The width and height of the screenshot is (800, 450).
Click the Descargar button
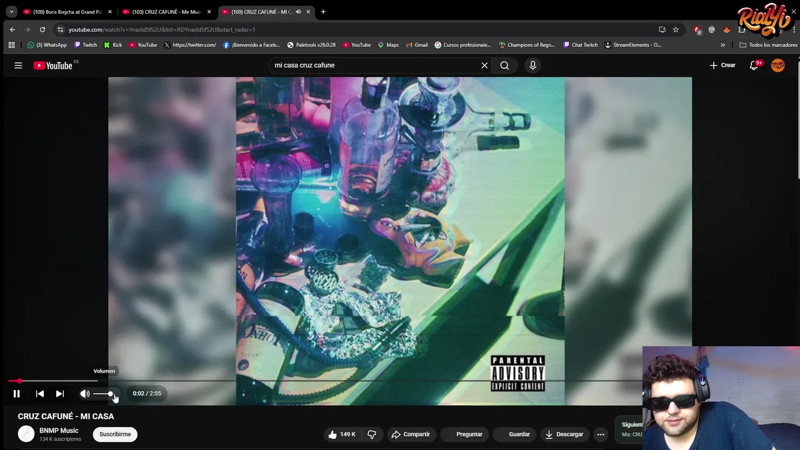click(564, 434)
